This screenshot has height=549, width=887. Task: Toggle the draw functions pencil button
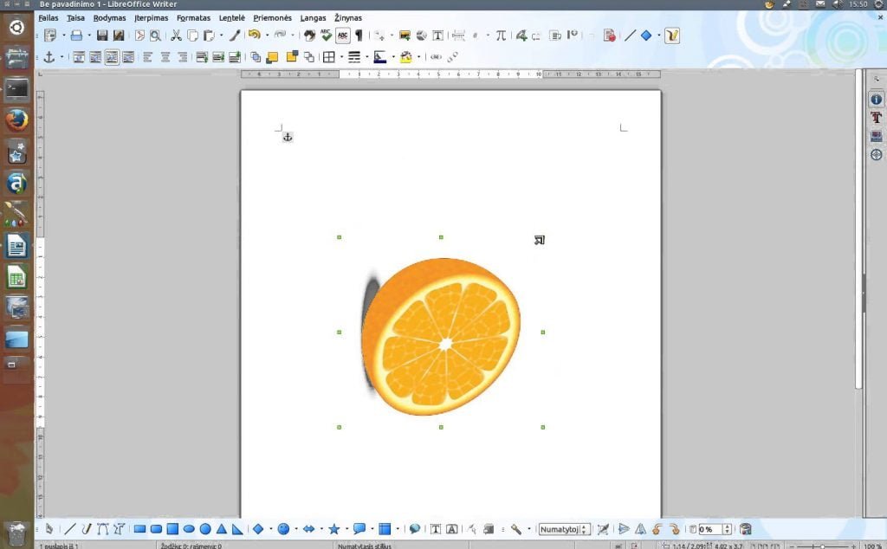[671, 36]
